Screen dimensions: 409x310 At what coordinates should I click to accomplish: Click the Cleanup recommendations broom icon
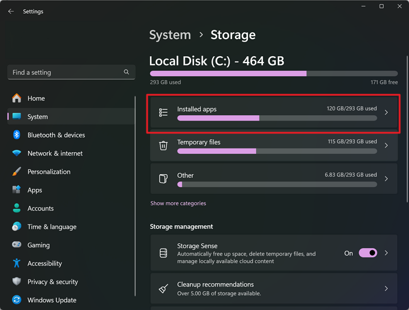pyautogui.click(x=163, y=288)
